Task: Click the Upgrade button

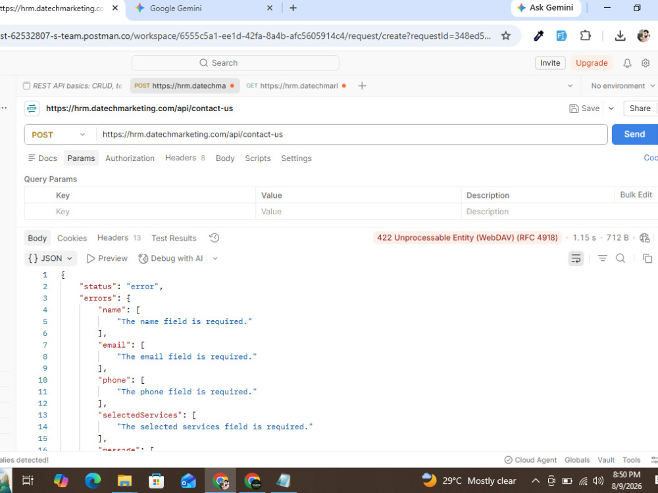Action: (592, 63)
